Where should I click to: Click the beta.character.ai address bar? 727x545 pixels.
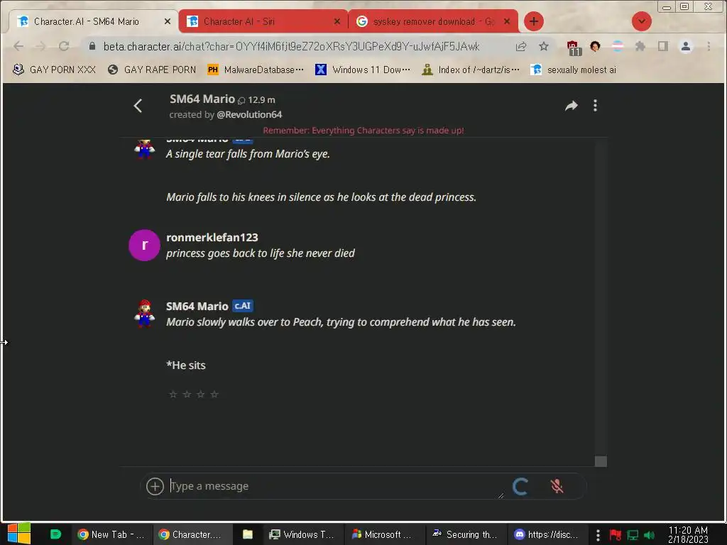tap(291, 46)
